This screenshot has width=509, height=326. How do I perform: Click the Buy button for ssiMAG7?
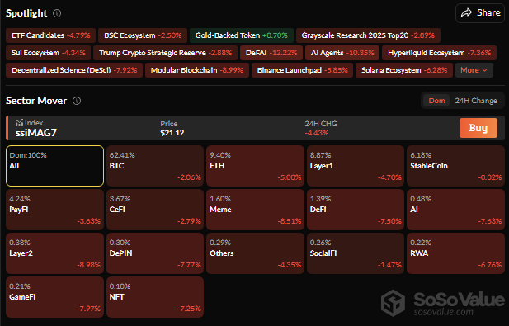pos(478,128)
